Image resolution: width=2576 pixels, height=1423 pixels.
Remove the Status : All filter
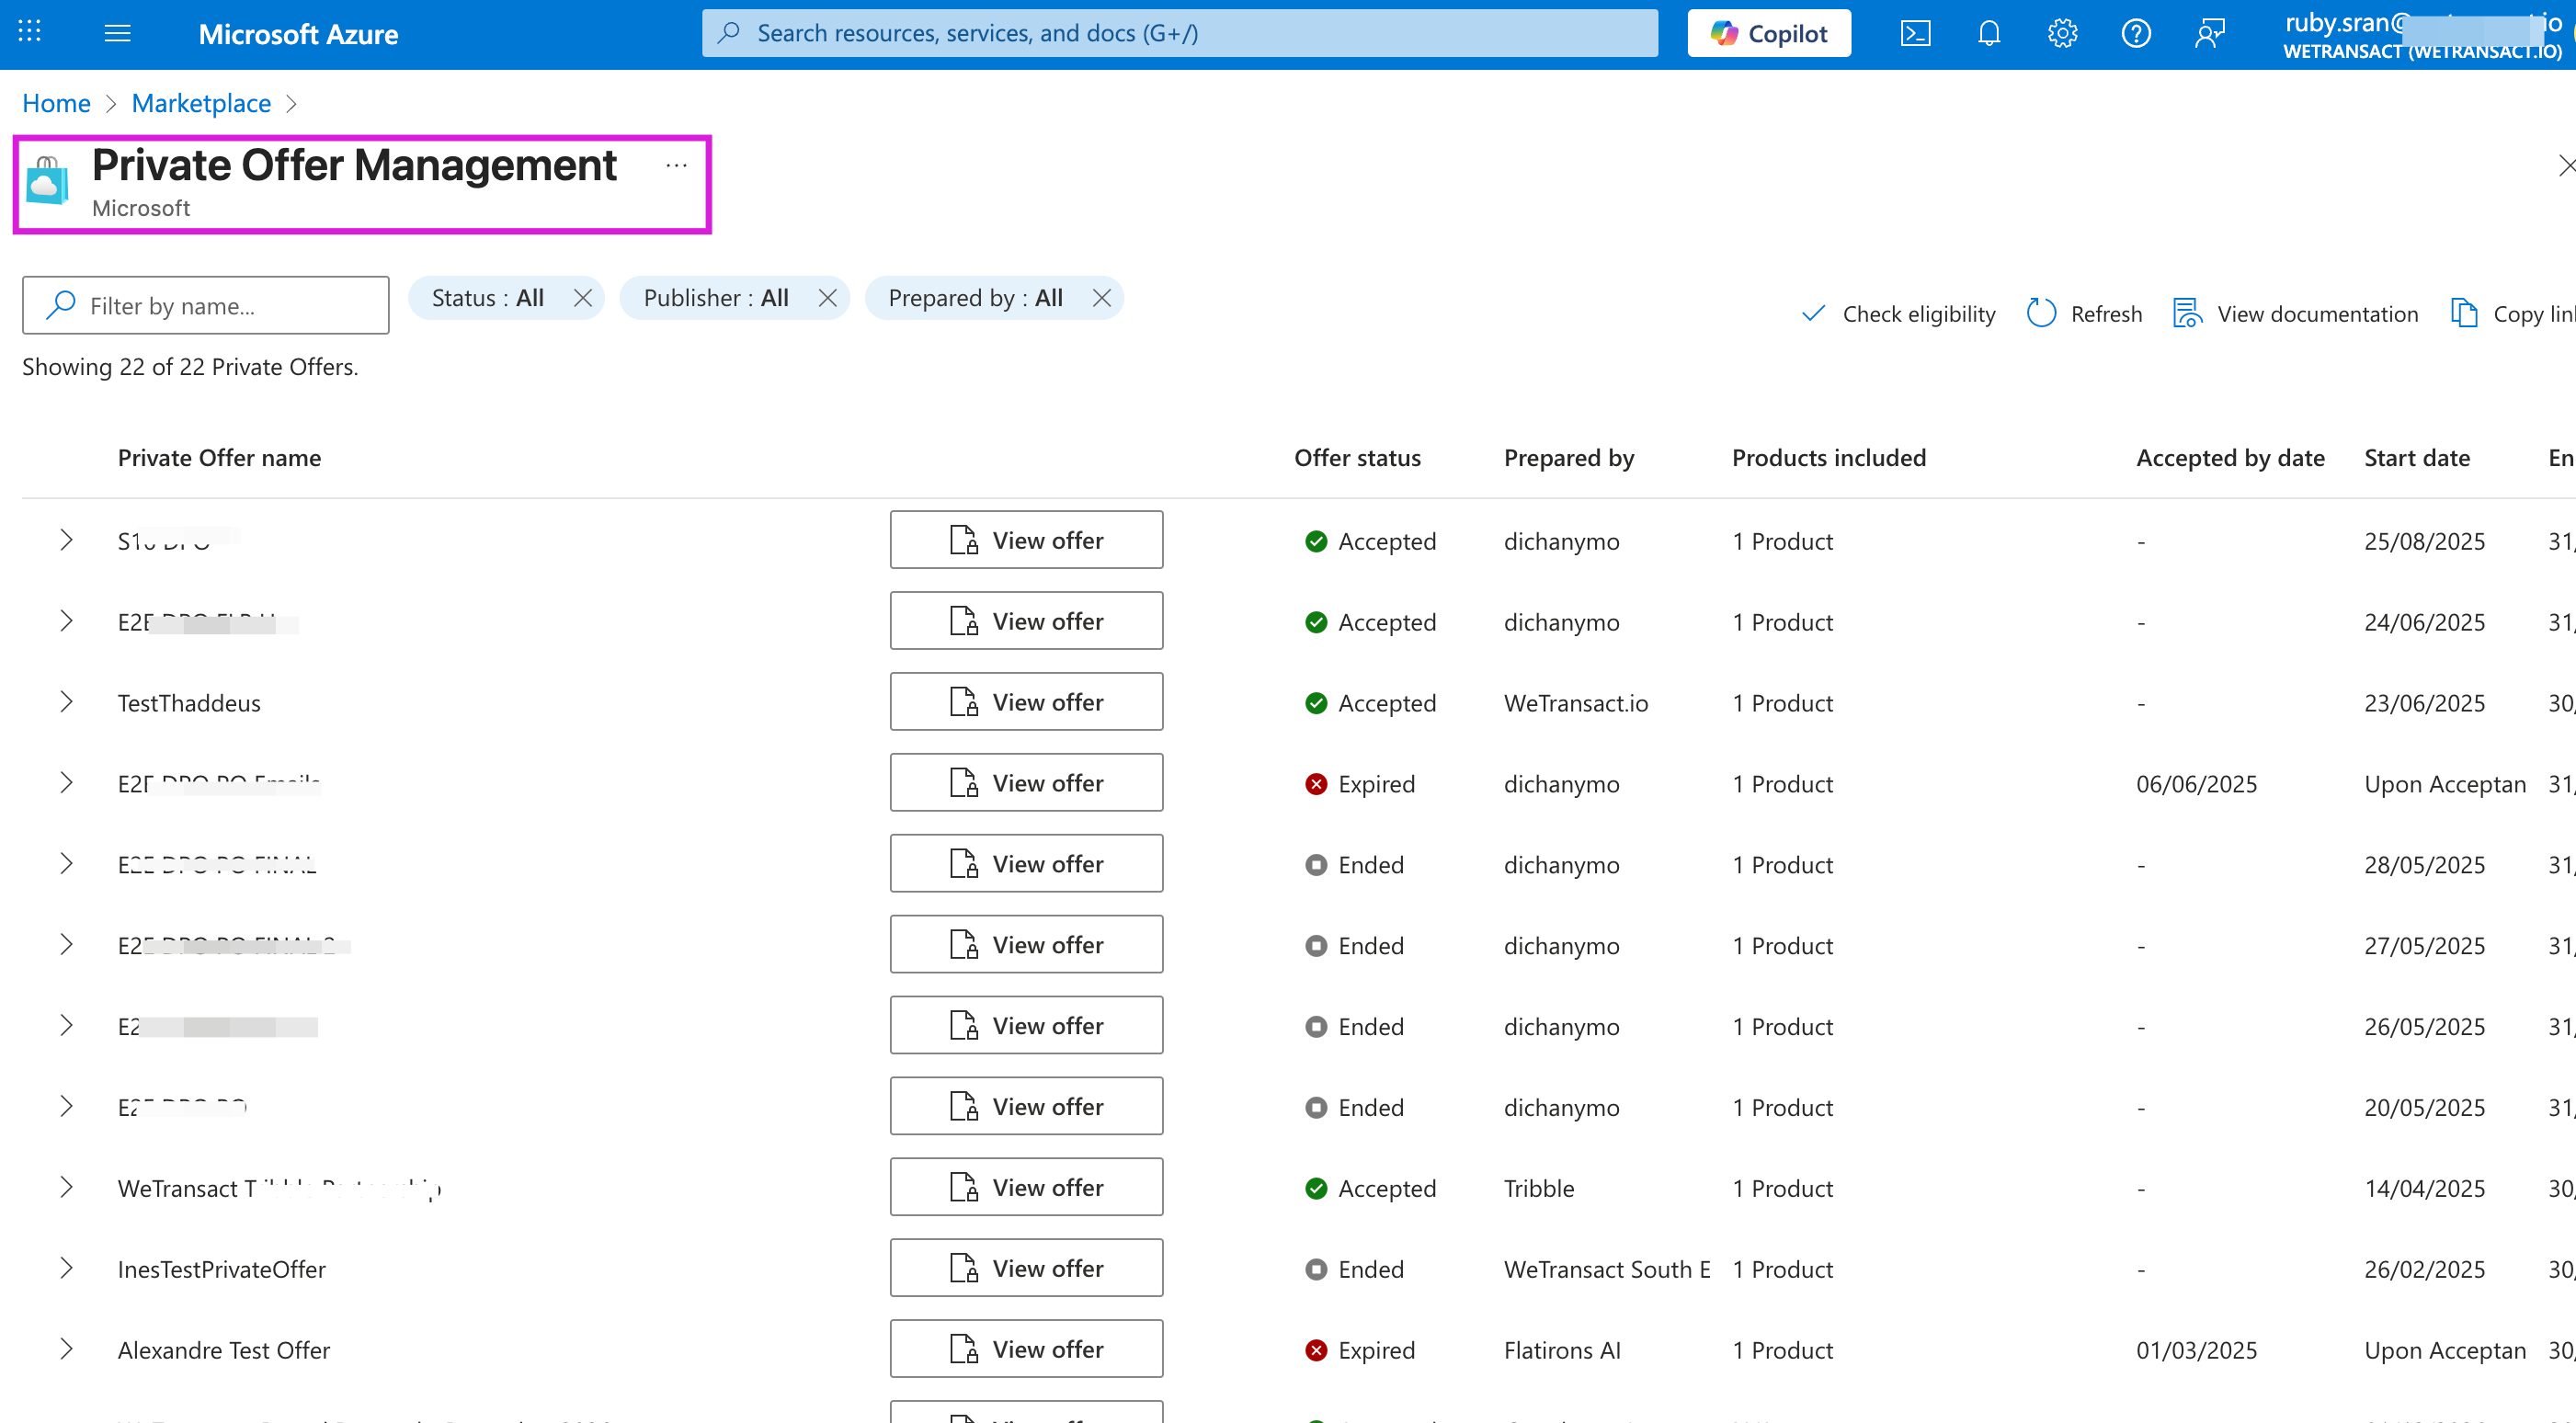tap(583, 298)
